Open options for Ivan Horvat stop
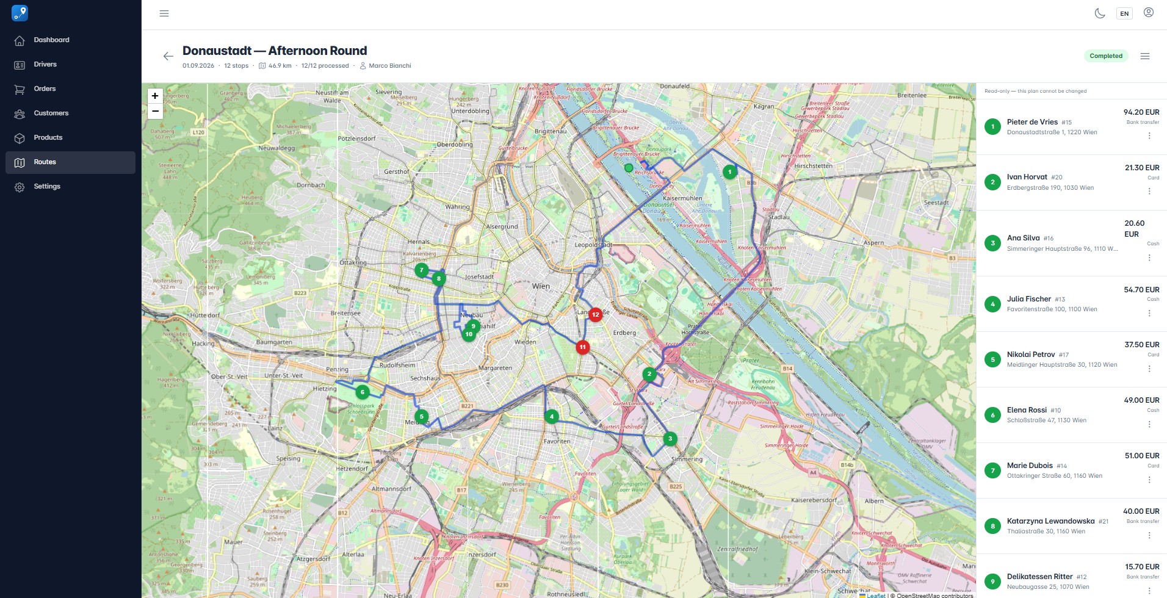 [x=1149, y=191]
